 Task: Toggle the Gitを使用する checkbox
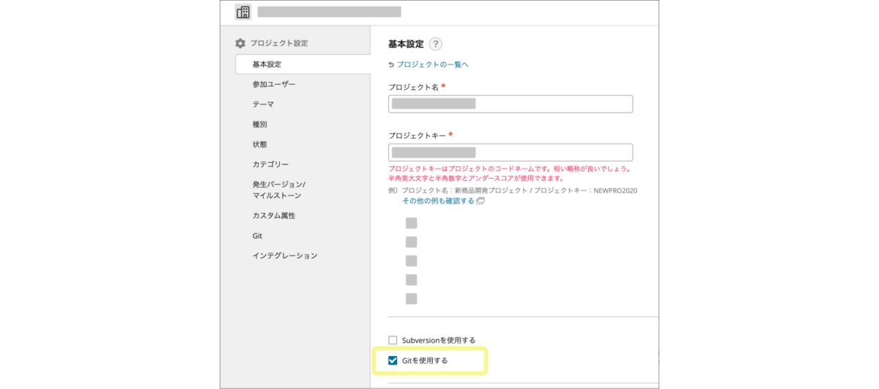(x=393, y=360)
